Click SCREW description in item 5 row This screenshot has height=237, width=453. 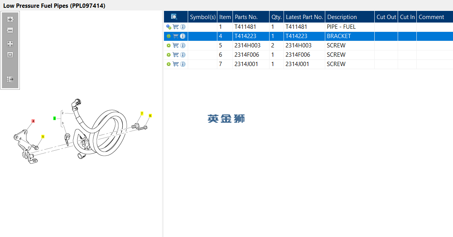point(336,45)
